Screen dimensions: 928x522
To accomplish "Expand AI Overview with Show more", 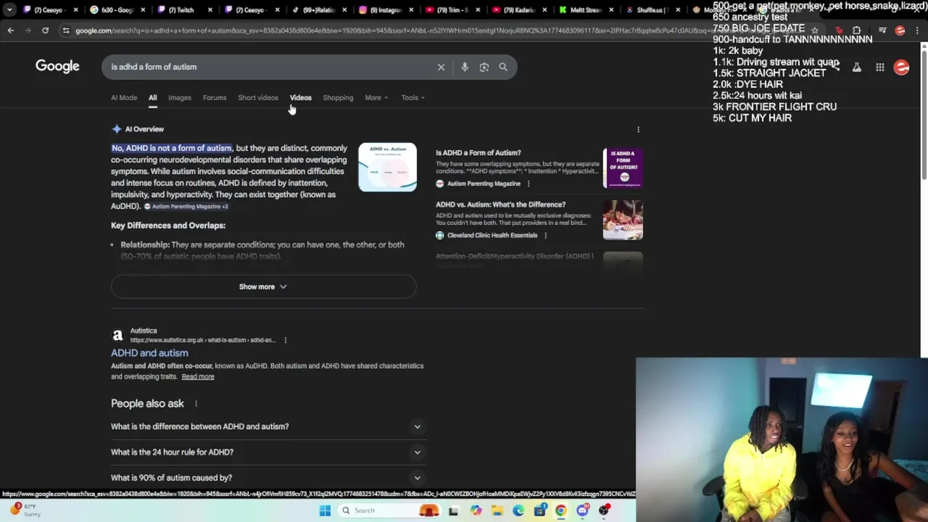I will coord(263,286).
